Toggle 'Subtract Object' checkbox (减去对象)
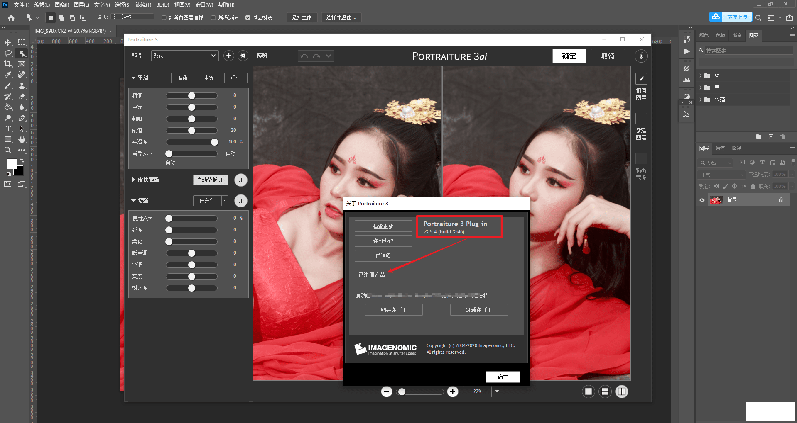The width and height of the screenshot is (797, 423). (x=248, y=18)
